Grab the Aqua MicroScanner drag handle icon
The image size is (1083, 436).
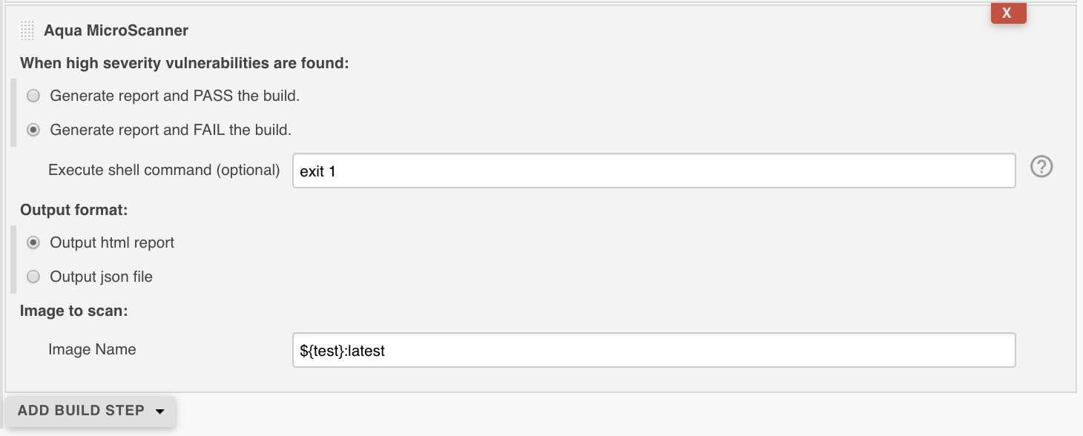coord(27,30)
